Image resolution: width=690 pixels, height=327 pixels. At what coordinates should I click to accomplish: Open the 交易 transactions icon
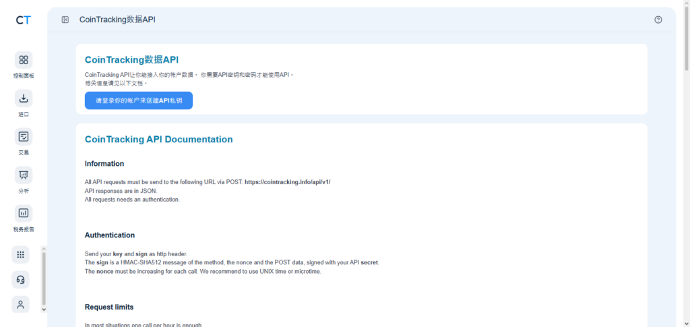(24, 137)
